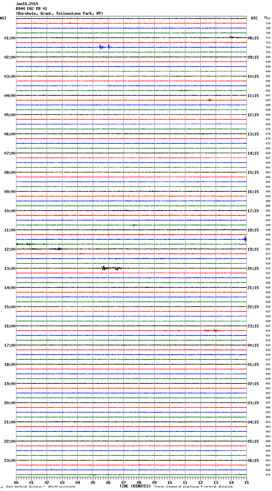Select the 08:00 MST hour label
The width and height of the screenshot is (272, 491).
pos(10,173)
